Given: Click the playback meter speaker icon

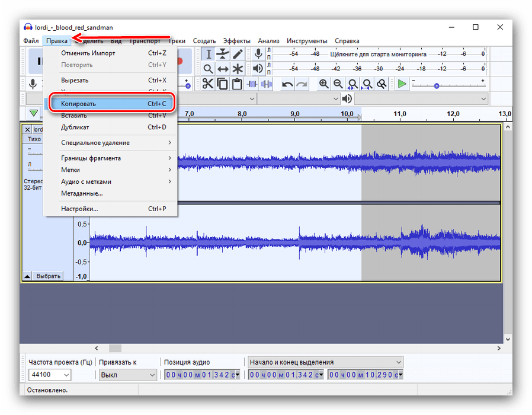Looking at the screenshot, I should 258,69.
